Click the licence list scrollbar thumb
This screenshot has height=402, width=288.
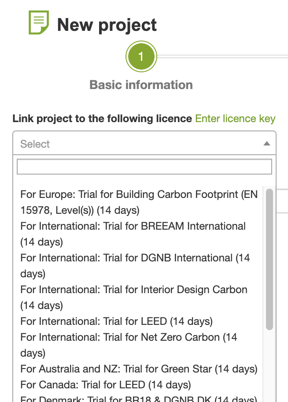tap(270, 259)
